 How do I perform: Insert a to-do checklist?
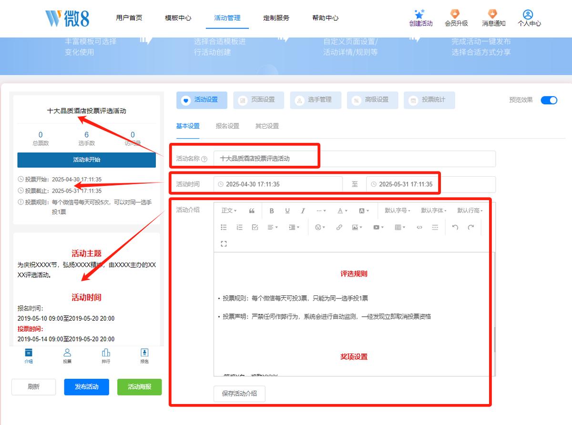click(255, 227)
